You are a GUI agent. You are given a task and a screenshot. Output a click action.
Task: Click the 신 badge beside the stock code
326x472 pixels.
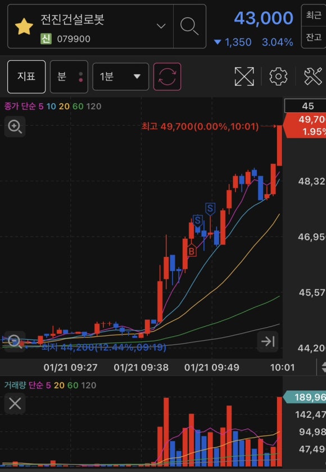pos(46,39)
